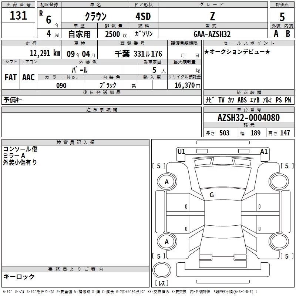Click アルミ in genuine equipment
The height and width of the screenshot is (296, 296).
click(267, 100)
